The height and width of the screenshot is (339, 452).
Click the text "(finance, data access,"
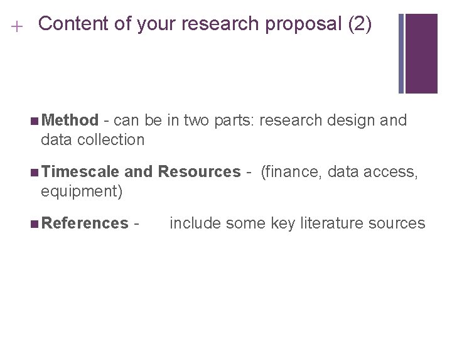(338, 171)
